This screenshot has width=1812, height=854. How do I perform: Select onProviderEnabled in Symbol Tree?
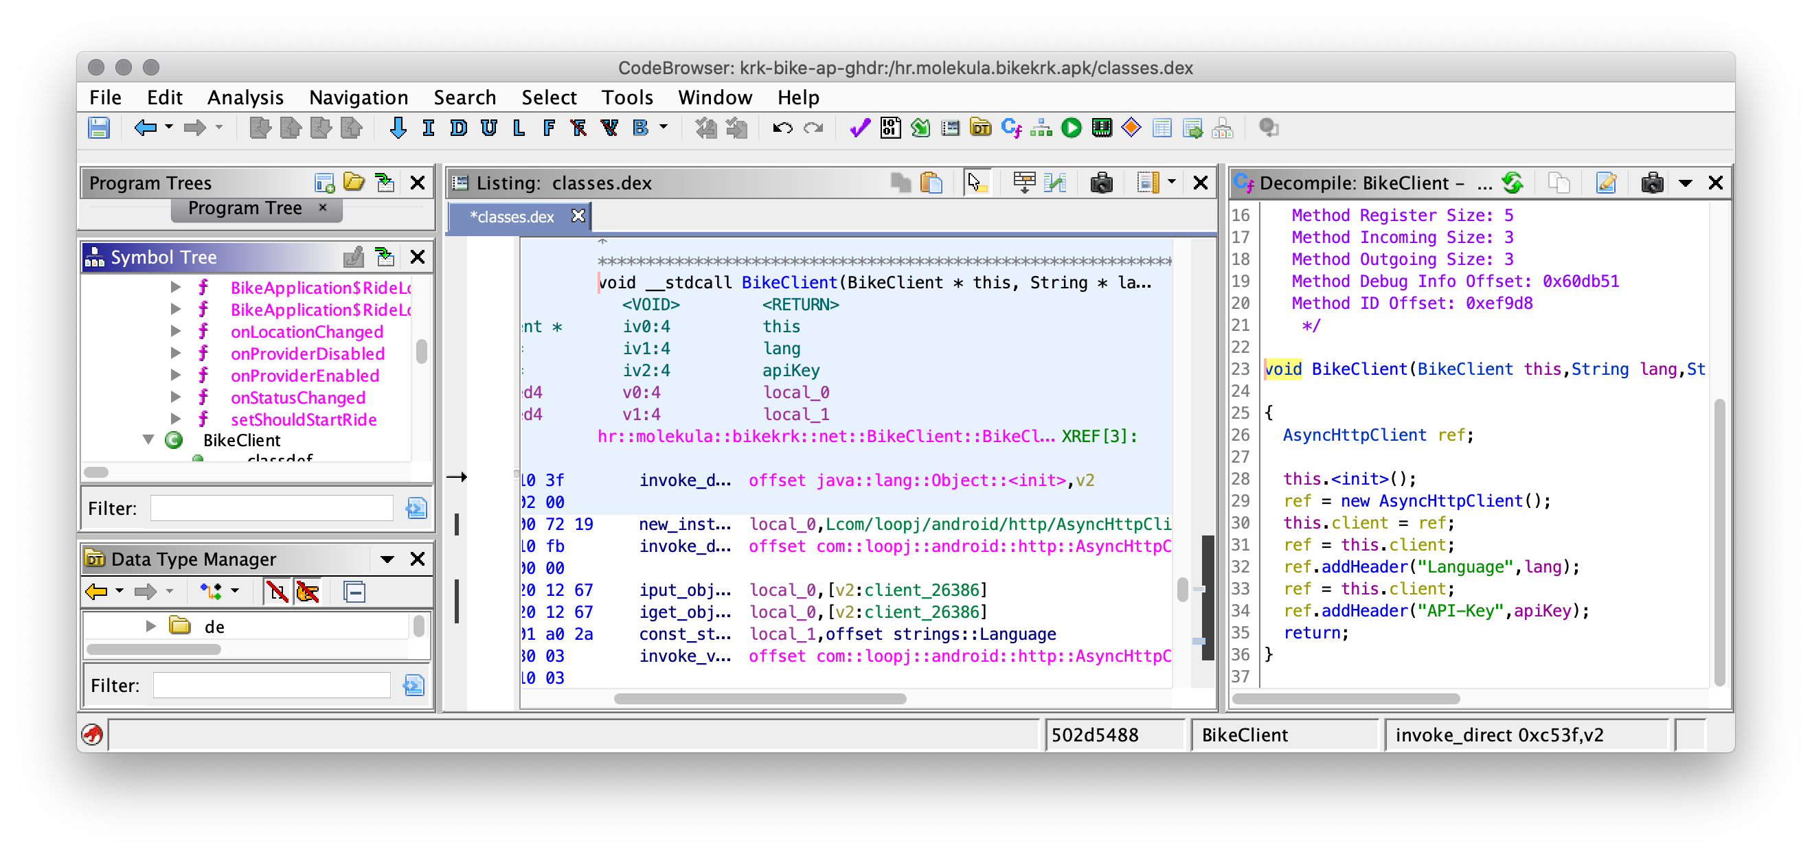[x=304, y=376]
